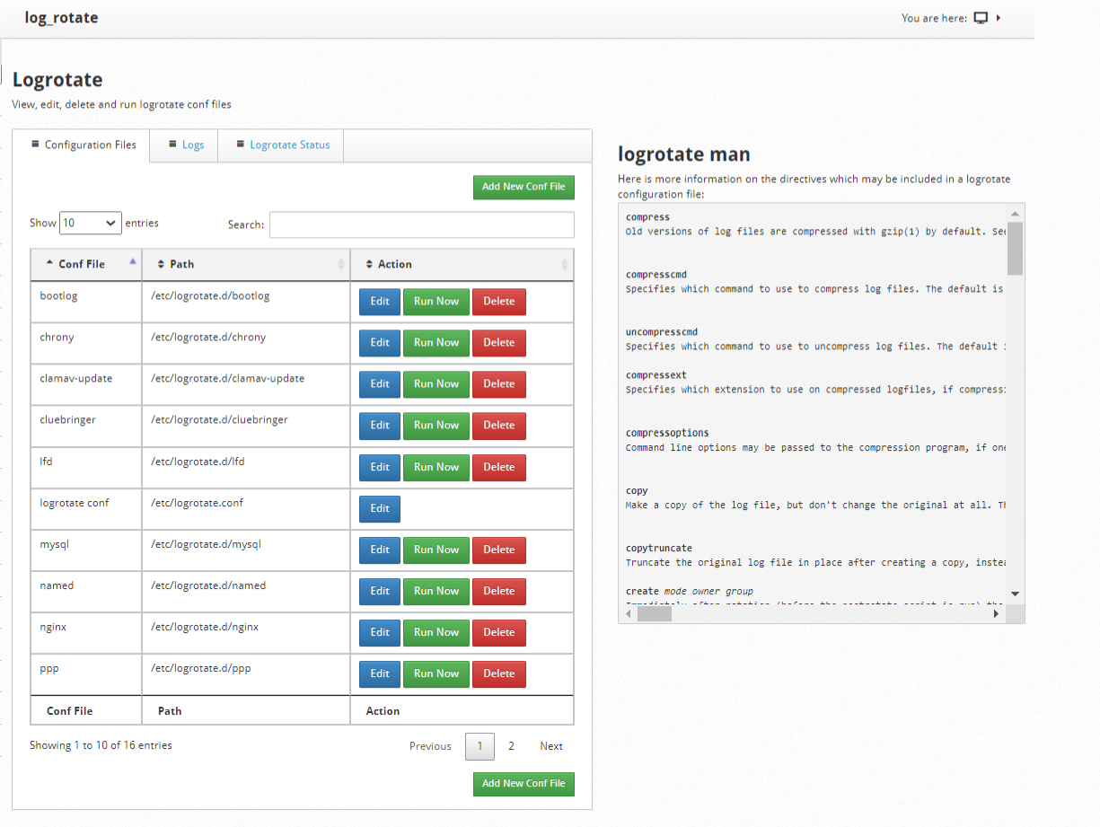This screenshot has height=827, width=1100.
Task: Delete the clamav-update conf file
Action: pos(499,384)
